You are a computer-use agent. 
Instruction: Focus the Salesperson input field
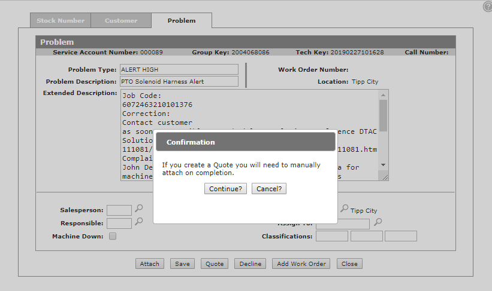(119, 210)
